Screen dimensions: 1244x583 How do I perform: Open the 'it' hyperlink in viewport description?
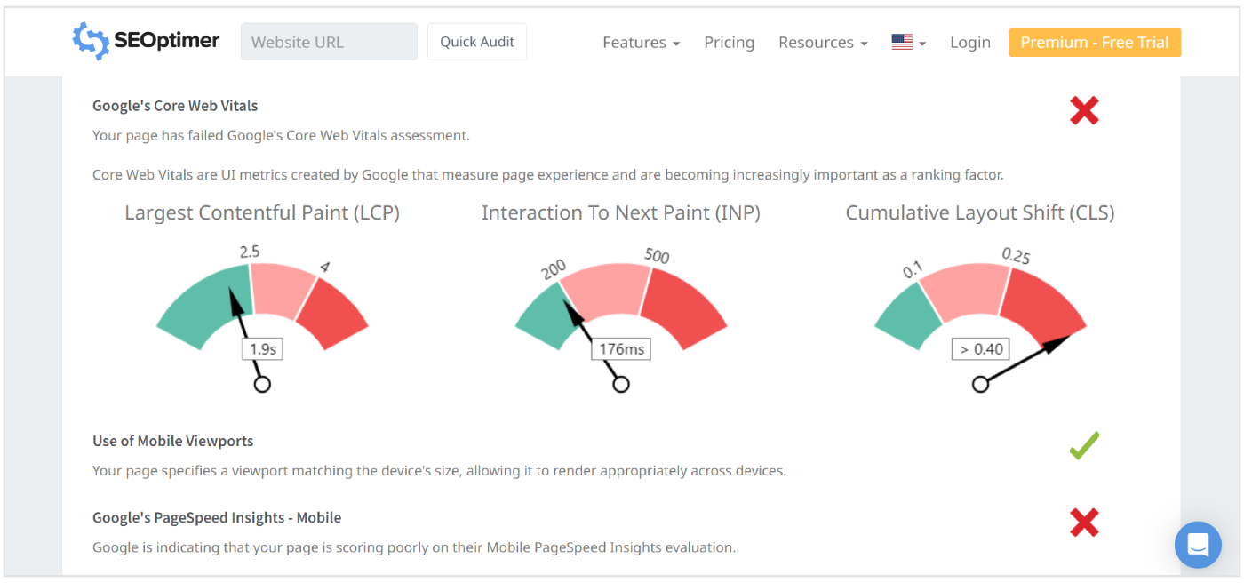[x=528, y=470]
